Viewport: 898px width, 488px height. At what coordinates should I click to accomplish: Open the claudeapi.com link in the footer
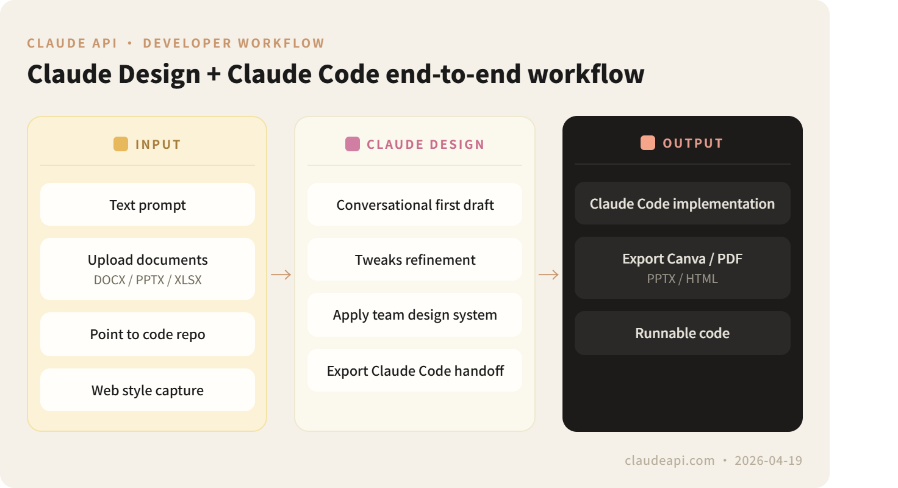(x=669, y=461)
